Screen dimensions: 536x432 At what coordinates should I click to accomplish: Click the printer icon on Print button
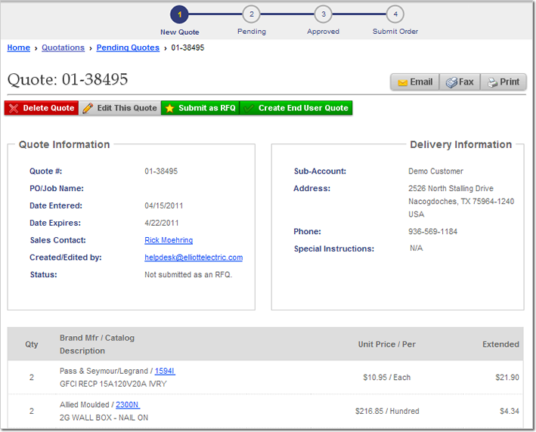point(493,82)
